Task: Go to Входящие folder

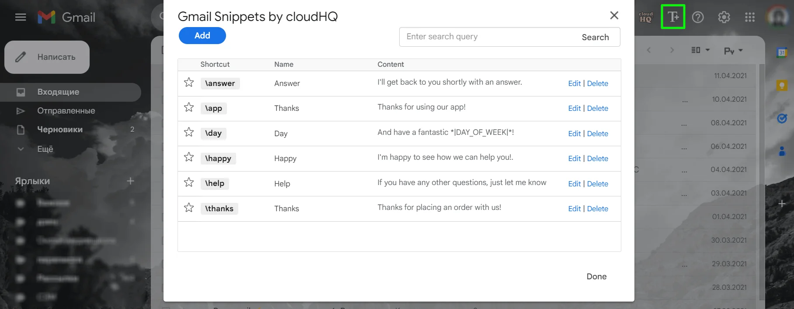Action: point(58,92)
